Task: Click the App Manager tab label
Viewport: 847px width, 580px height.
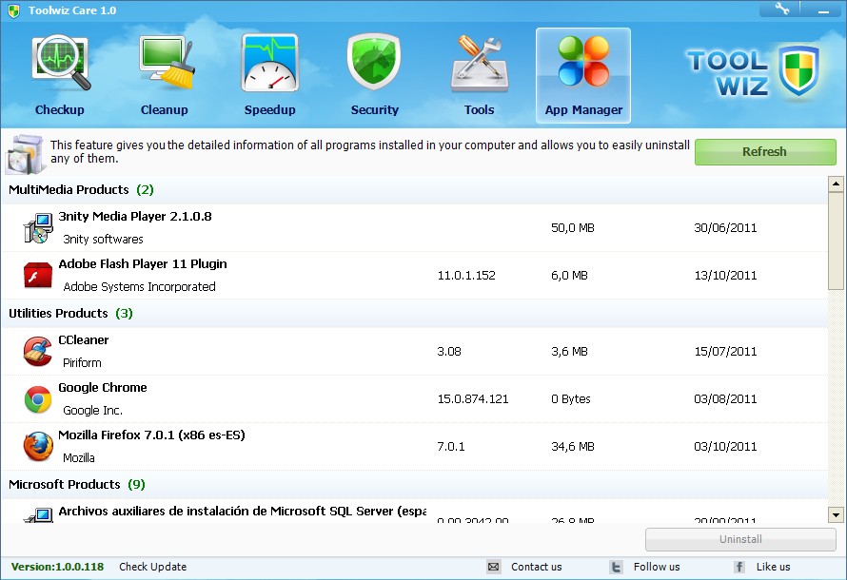Action: (583, 109)
